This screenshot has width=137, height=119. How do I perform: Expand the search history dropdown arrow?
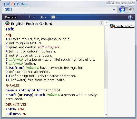click(x=114, y=10)
